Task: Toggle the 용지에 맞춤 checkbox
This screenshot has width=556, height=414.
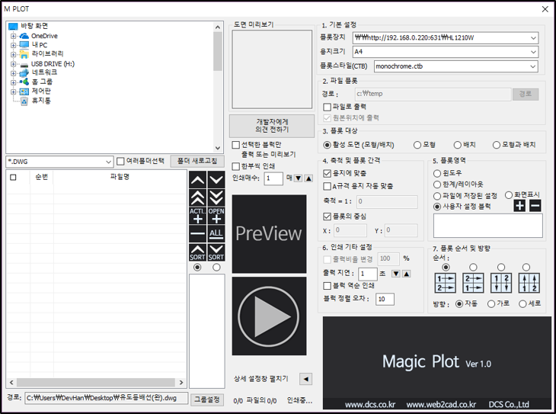Action: click(x=328, y=173)
